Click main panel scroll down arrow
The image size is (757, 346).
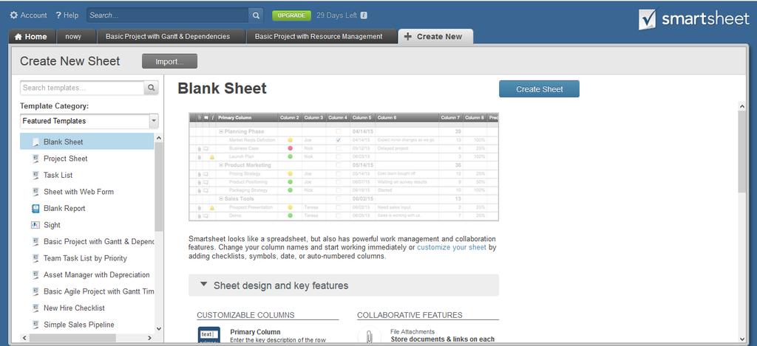coord(742,339)
